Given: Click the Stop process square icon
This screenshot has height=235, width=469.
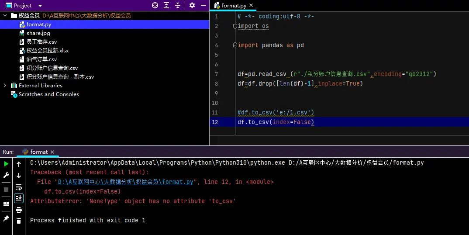Looking at the screenshot, I should [6, 190].
